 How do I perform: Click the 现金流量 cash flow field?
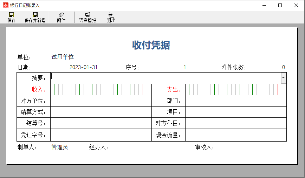[x=236, y=135]
